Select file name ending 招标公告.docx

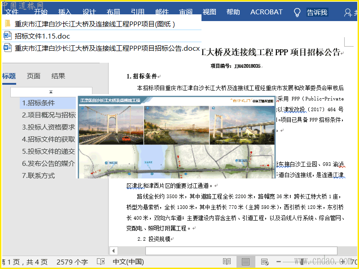107,48
